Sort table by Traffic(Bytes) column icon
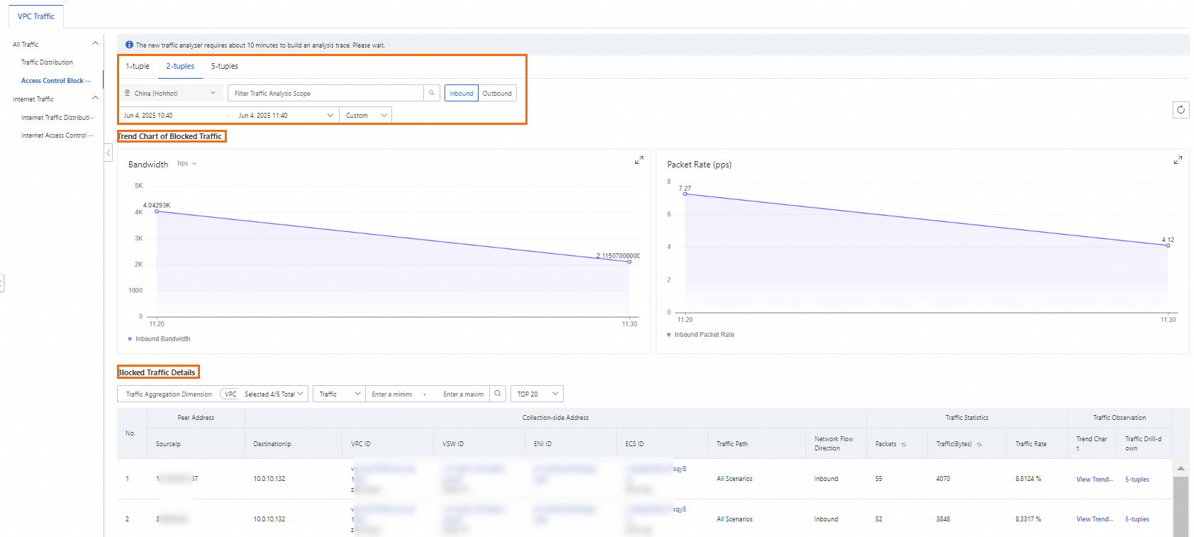This screenshot has width=1194, height=537. pos(979,445)
